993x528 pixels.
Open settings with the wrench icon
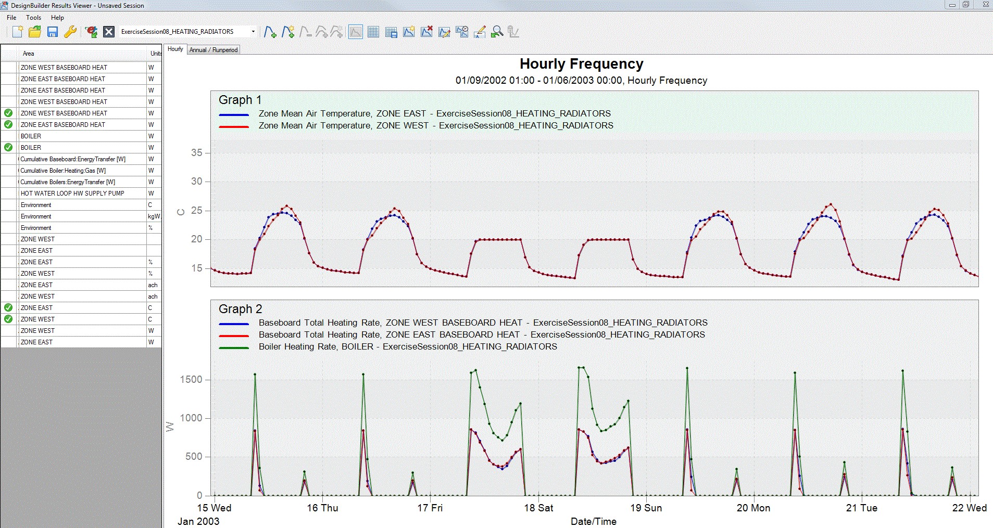pyautogui.click(x=70, y=32)
